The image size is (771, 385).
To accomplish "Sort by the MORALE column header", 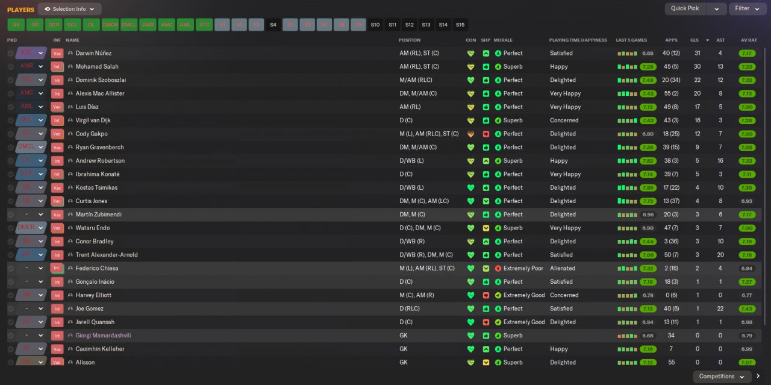I will (503, 40).
